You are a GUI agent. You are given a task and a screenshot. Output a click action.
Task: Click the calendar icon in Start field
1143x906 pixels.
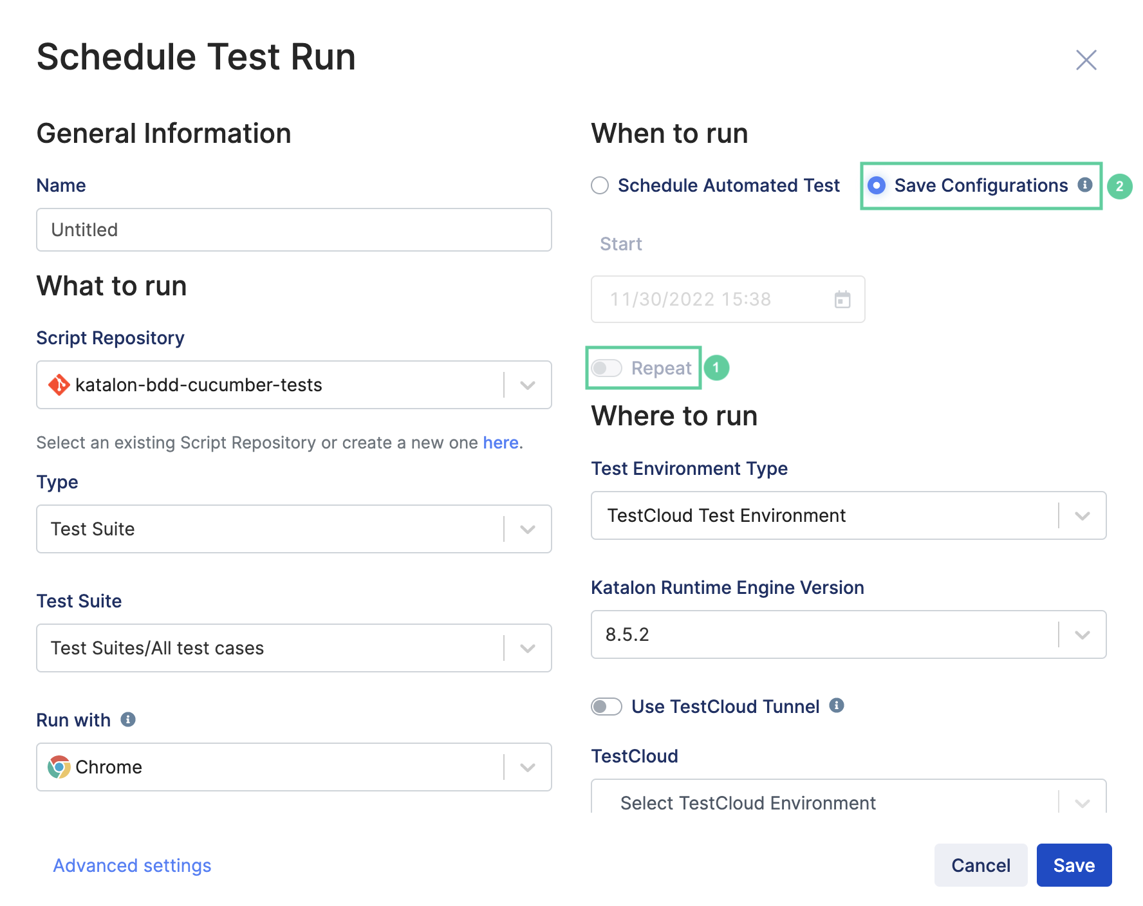(842, 299)
